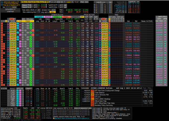Open help via the question mark button
The image size is (169, 121).
pos(72,2)
